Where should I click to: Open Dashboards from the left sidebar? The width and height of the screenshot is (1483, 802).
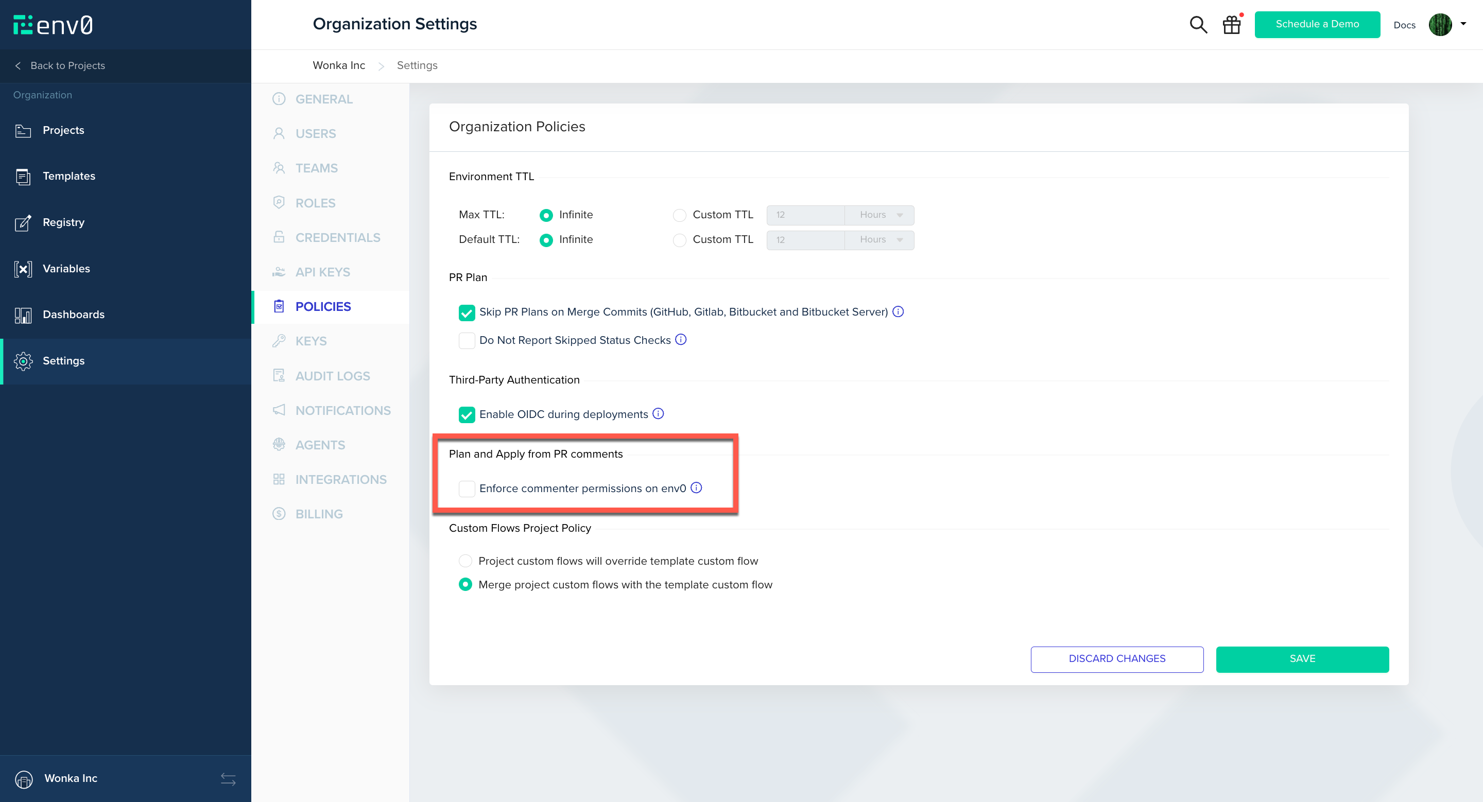(x=73, y=315)
